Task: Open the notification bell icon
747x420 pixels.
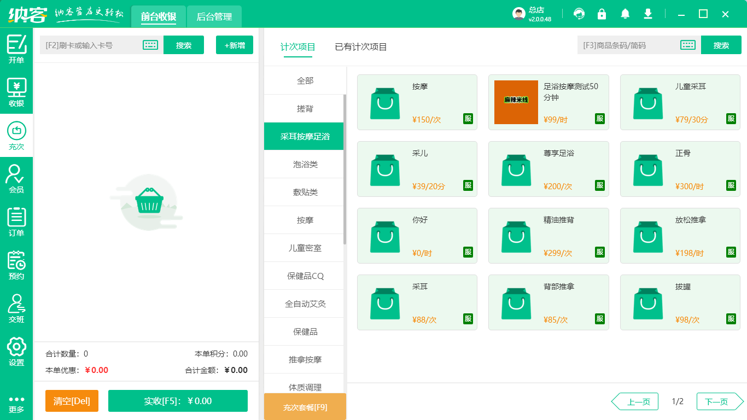Action: (x=625, y=14)
